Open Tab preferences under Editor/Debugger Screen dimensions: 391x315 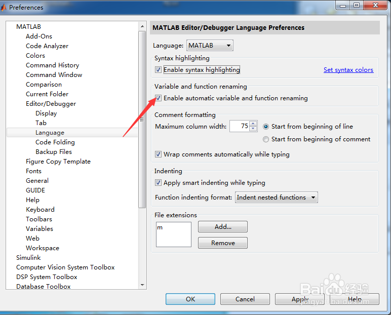coord(41,123)
